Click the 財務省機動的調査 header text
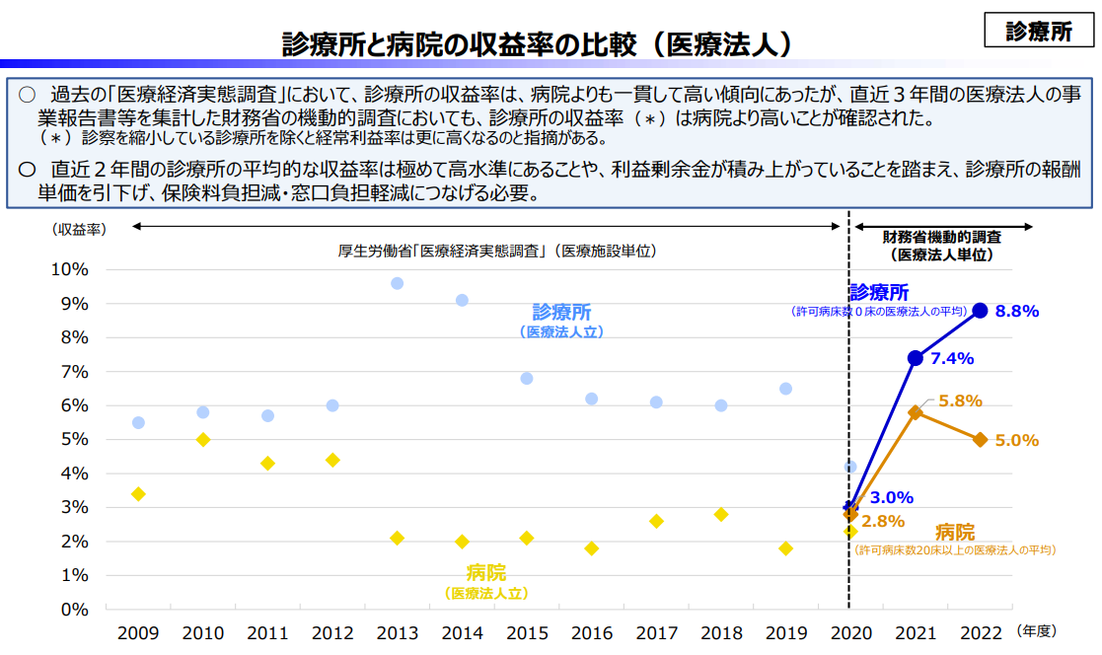 click(x=941, y=237)
